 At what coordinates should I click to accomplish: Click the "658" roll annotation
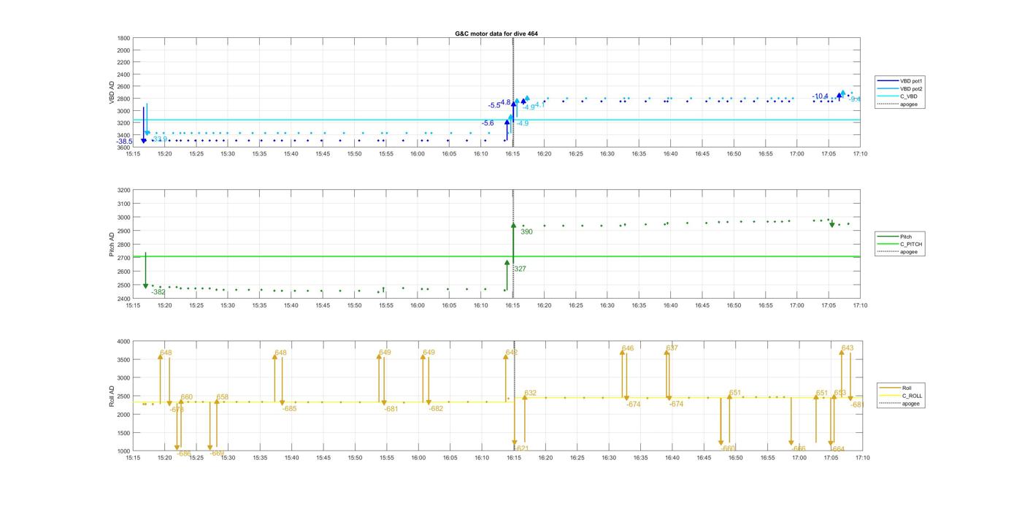click(x=223, y=398)
